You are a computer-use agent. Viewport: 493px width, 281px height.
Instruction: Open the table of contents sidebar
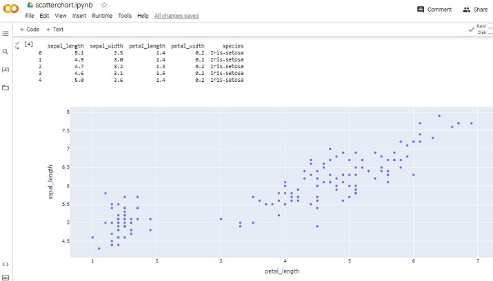(6, 33)
